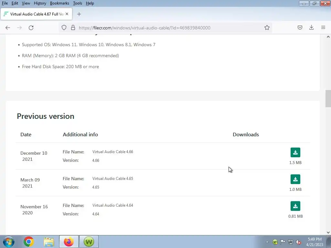Click 'Virtual Audio Cable 4.65' file name

(113, 178)
